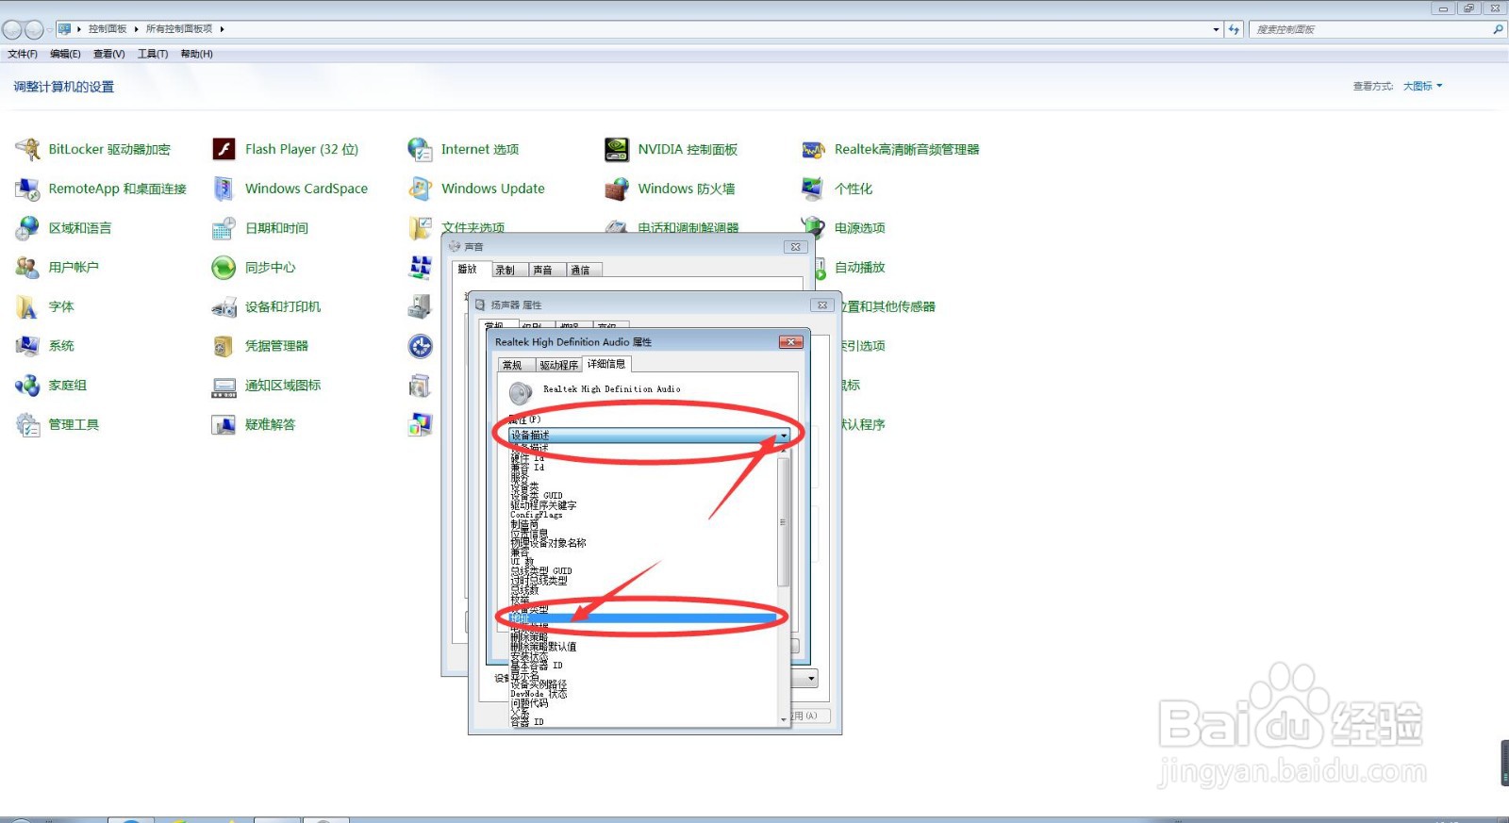This screenshot has height=823, width=1509.
Task: Open the 大图标 view mode dropdown
Action: tap(1422, 86)
